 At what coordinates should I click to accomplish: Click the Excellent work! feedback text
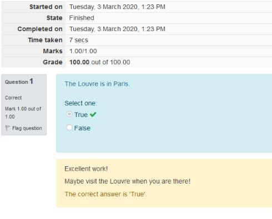[x=86, y=169]
